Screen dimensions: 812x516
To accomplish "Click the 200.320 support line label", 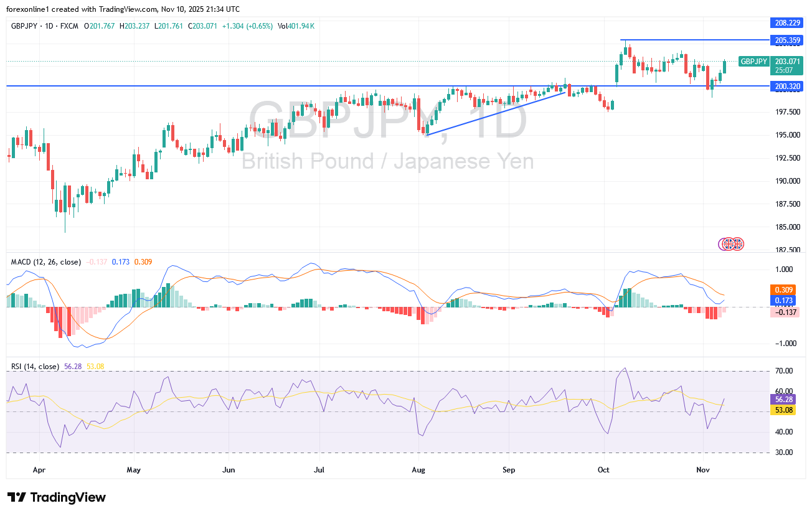I will [788, 87].
